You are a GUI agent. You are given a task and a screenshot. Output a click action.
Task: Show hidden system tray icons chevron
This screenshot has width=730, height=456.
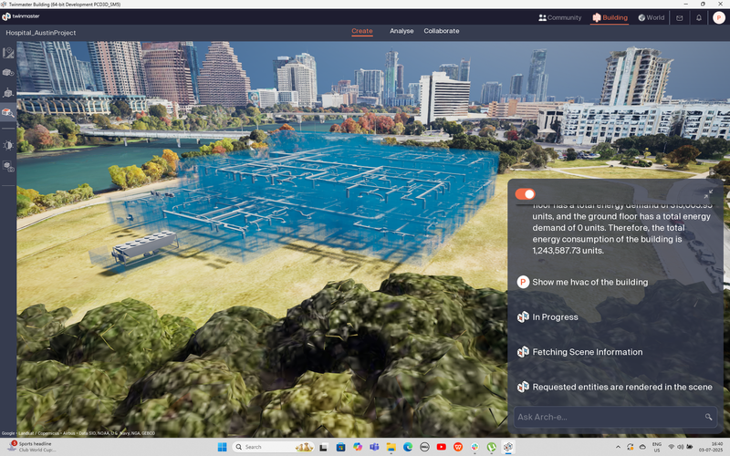coord(621,447)
